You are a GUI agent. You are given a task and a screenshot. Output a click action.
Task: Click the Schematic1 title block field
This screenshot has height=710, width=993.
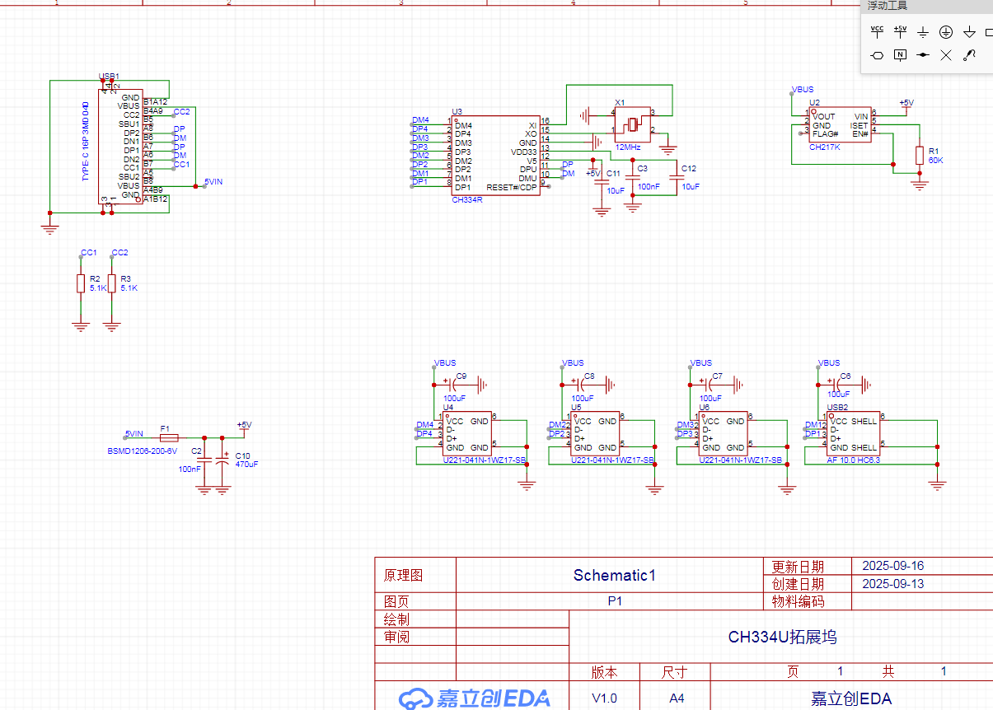pyautogui.click(x=614, y=576)
